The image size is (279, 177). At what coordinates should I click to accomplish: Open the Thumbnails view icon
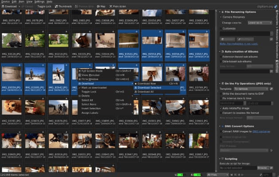pos(63,6)
